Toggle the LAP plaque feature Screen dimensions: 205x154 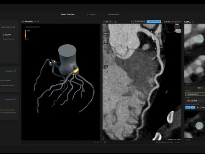point(188,107)
